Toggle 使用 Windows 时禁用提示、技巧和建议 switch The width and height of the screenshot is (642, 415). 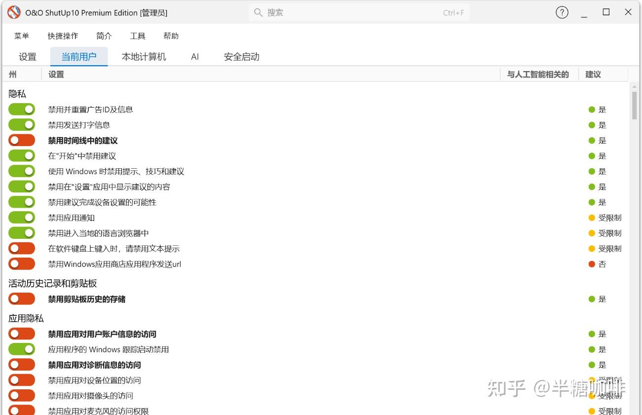click(22, 171)
